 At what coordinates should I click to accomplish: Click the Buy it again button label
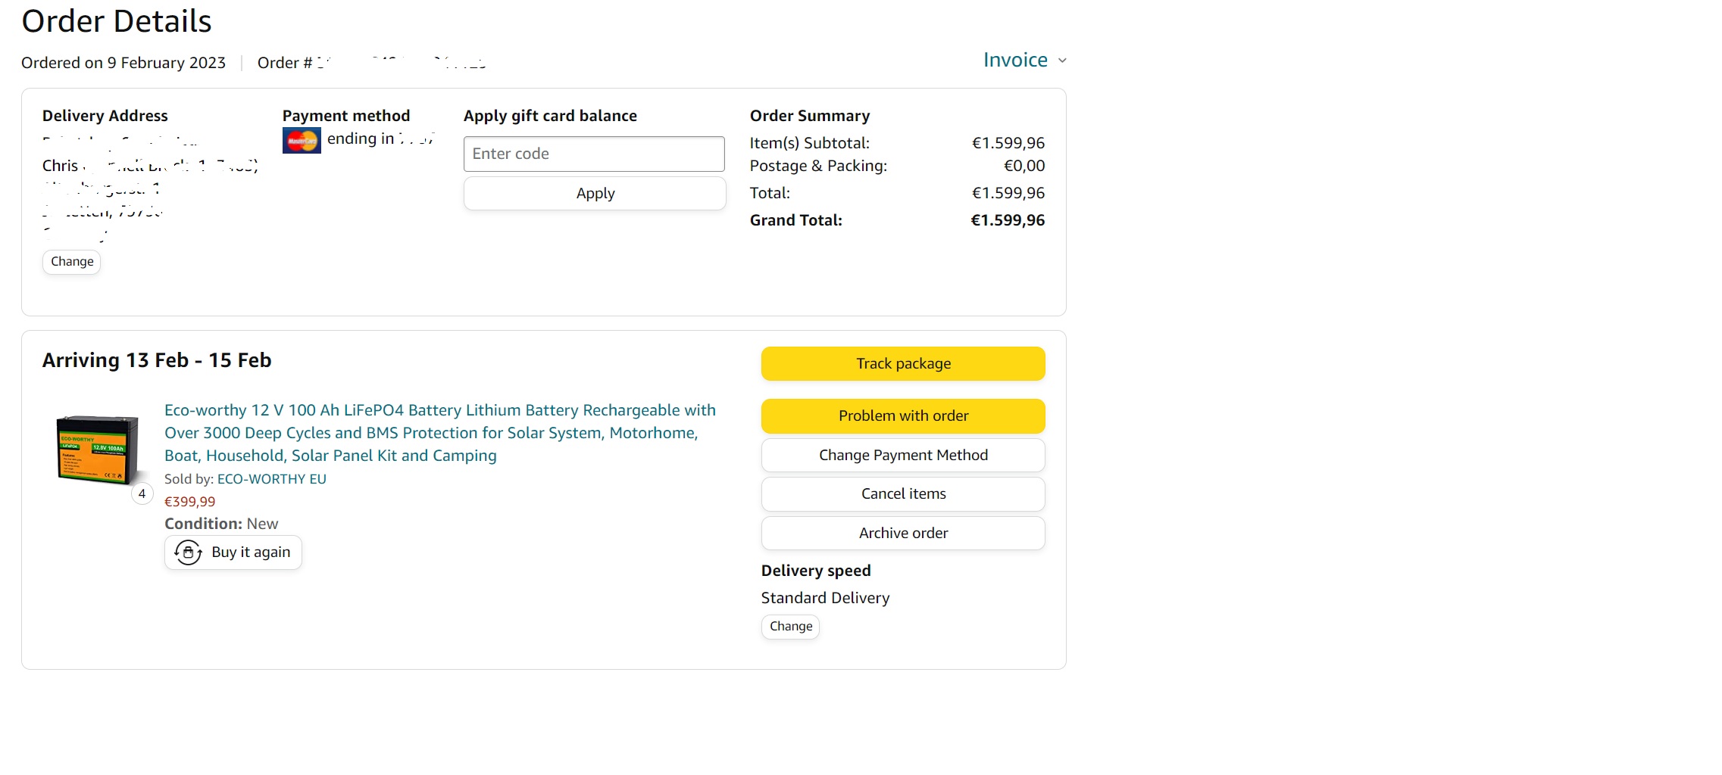click(x=251, y=552)
